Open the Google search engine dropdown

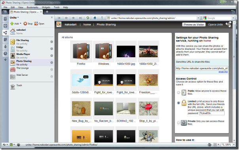click(233, 18)
